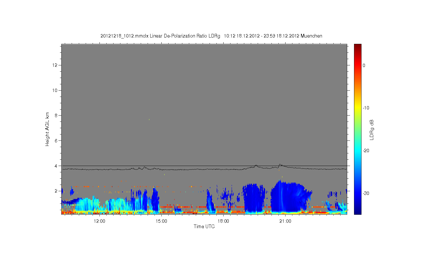Click the 18:00 time tick label

point(223,221)
